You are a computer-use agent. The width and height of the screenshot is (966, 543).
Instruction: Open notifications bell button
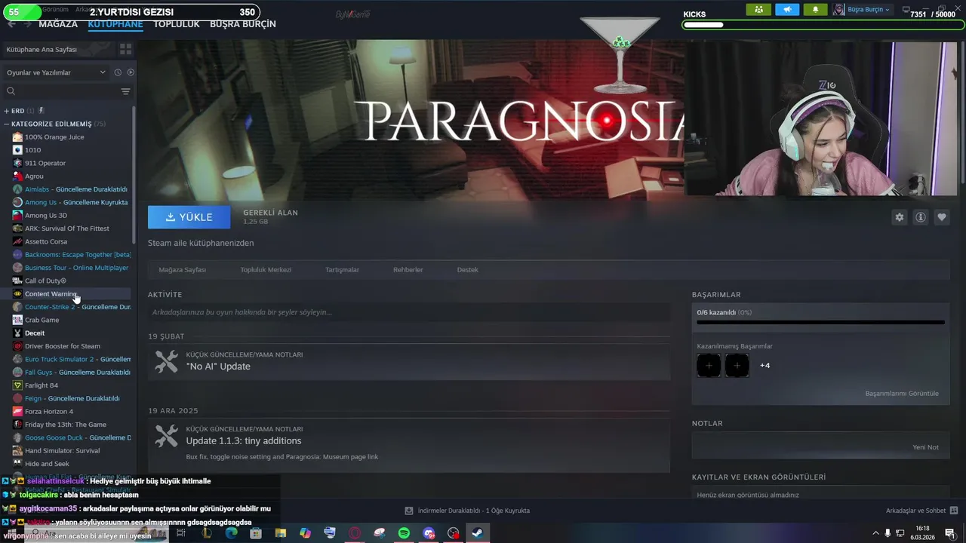[815, 10]
